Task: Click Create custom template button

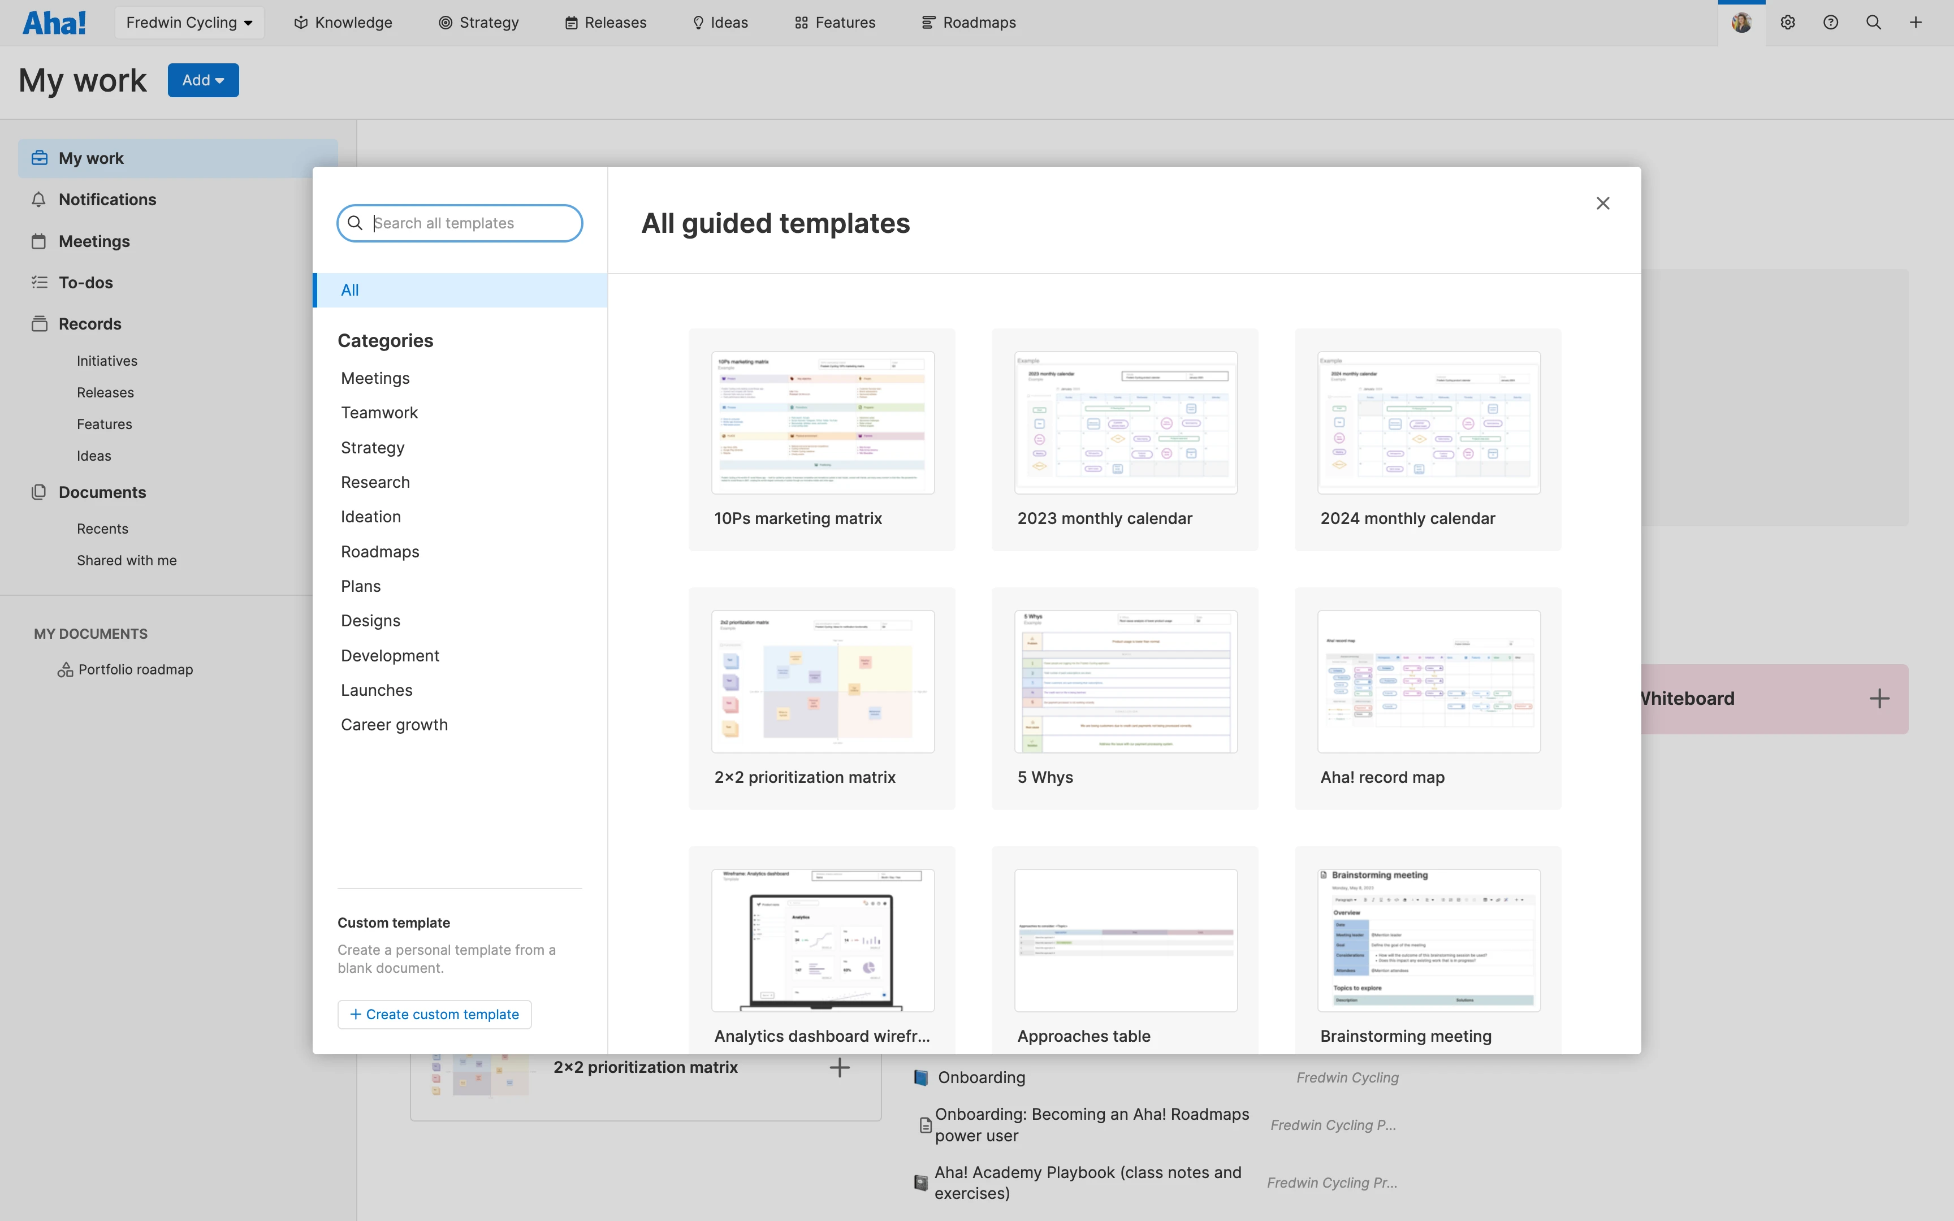Action: tap(434, 1014)
